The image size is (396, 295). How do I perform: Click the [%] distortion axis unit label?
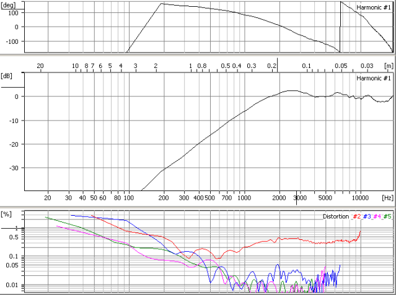point(7,213)
